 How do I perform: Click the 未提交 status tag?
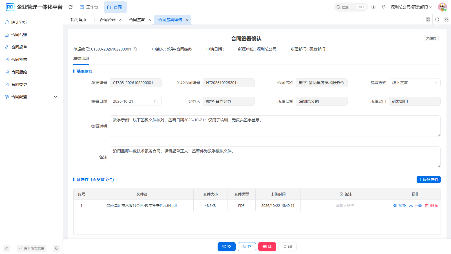[x=431, y=38]
